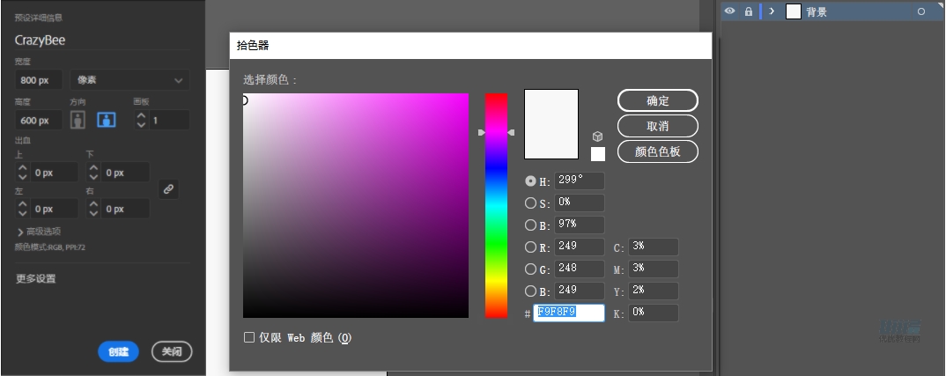The height and width of the screenshot is (376, 946).
Task: Click the G value field 248
Action: (x=580, y=269)
